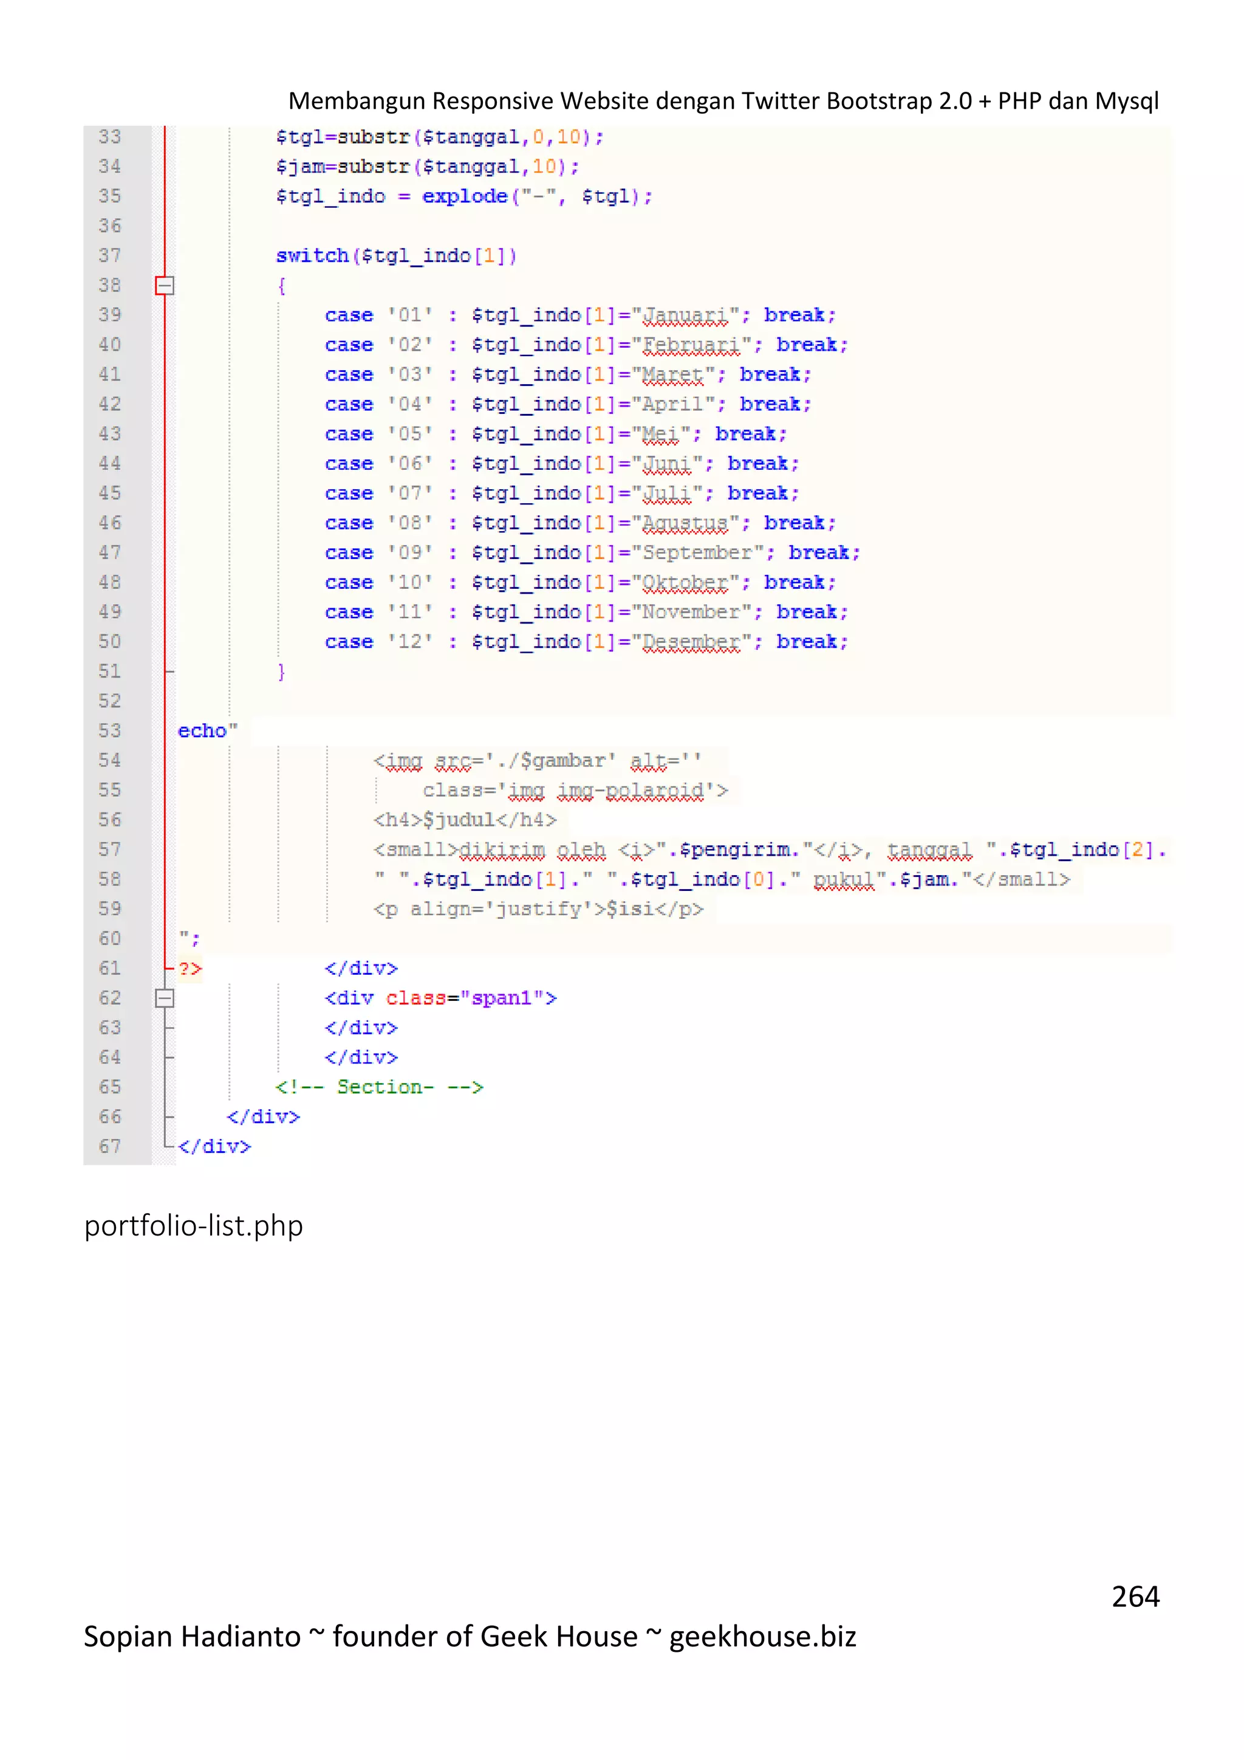Screen dimensions: 1244x1760
Task: Click the $pengirim variable on line 57
Action: [x=734, y=850]
